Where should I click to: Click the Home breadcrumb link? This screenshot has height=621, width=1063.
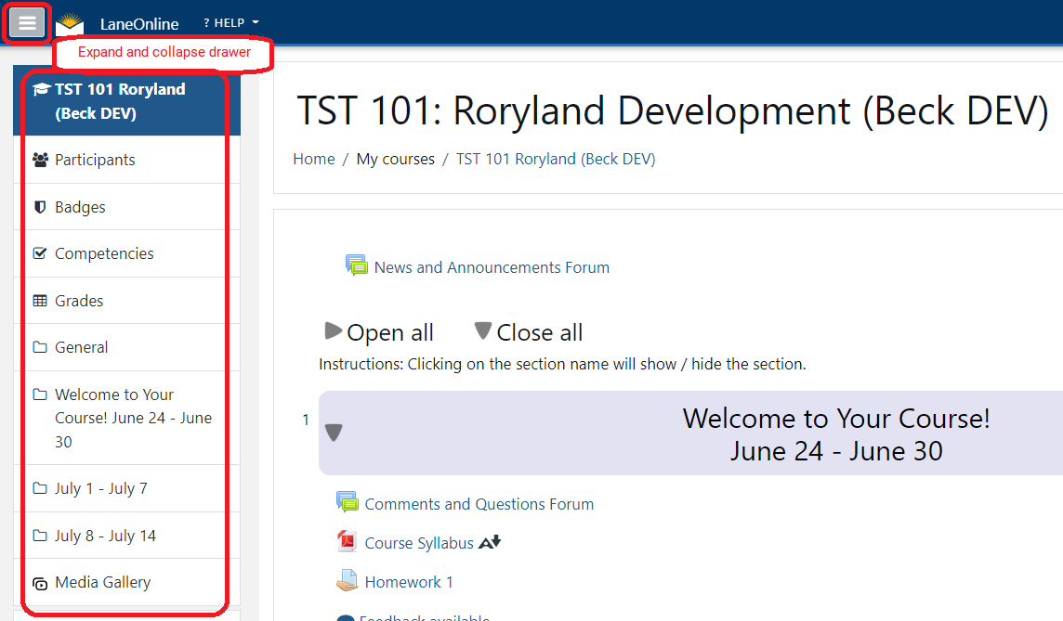pyautogui.click(x=313, y=159)
